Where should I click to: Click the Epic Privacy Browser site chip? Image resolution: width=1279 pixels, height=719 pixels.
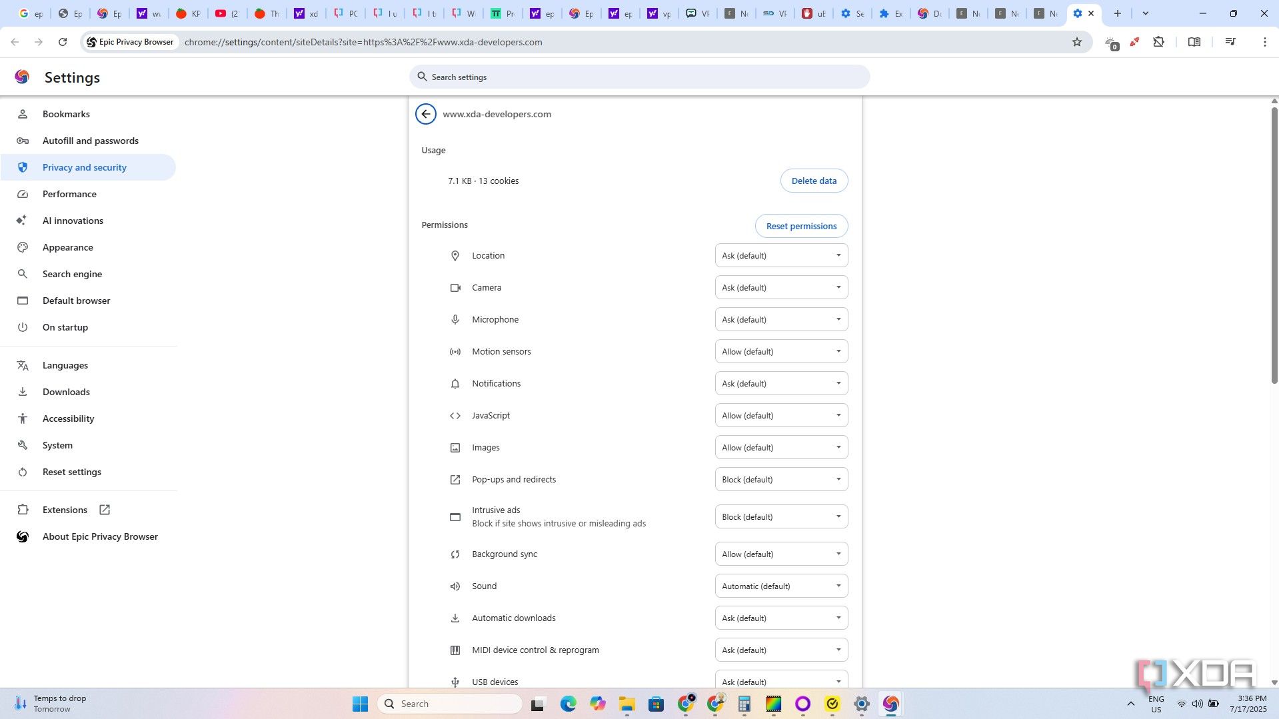[130, 42]
